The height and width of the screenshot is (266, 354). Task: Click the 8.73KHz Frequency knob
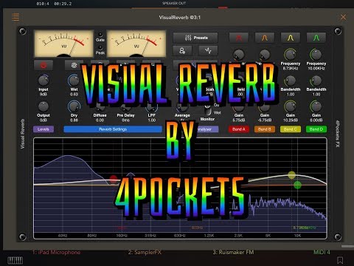pyautogui.click(x=291, y=55)
